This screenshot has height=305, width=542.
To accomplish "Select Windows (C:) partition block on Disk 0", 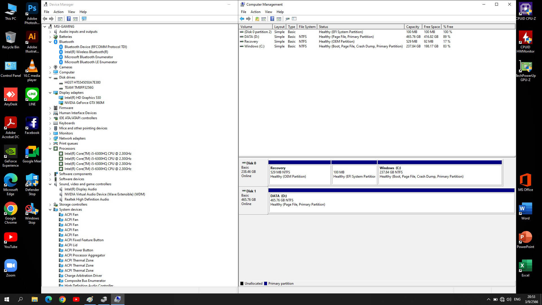I will (x=440, y=173).
